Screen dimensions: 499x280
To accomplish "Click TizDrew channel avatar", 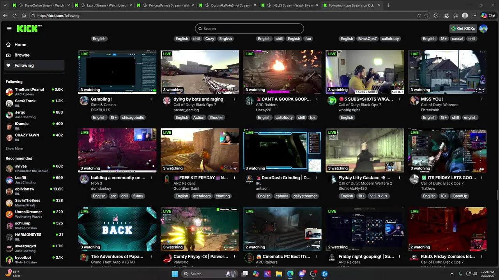I will click(x=414, y=179).
